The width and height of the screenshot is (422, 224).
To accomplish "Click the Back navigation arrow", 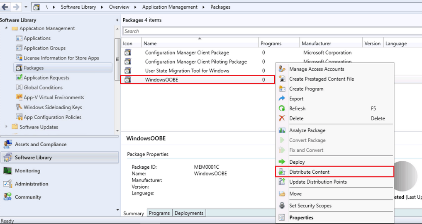I will [x=5, y=7].
